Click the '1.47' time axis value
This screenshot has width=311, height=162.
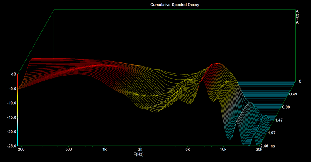(x=279, y=120)
